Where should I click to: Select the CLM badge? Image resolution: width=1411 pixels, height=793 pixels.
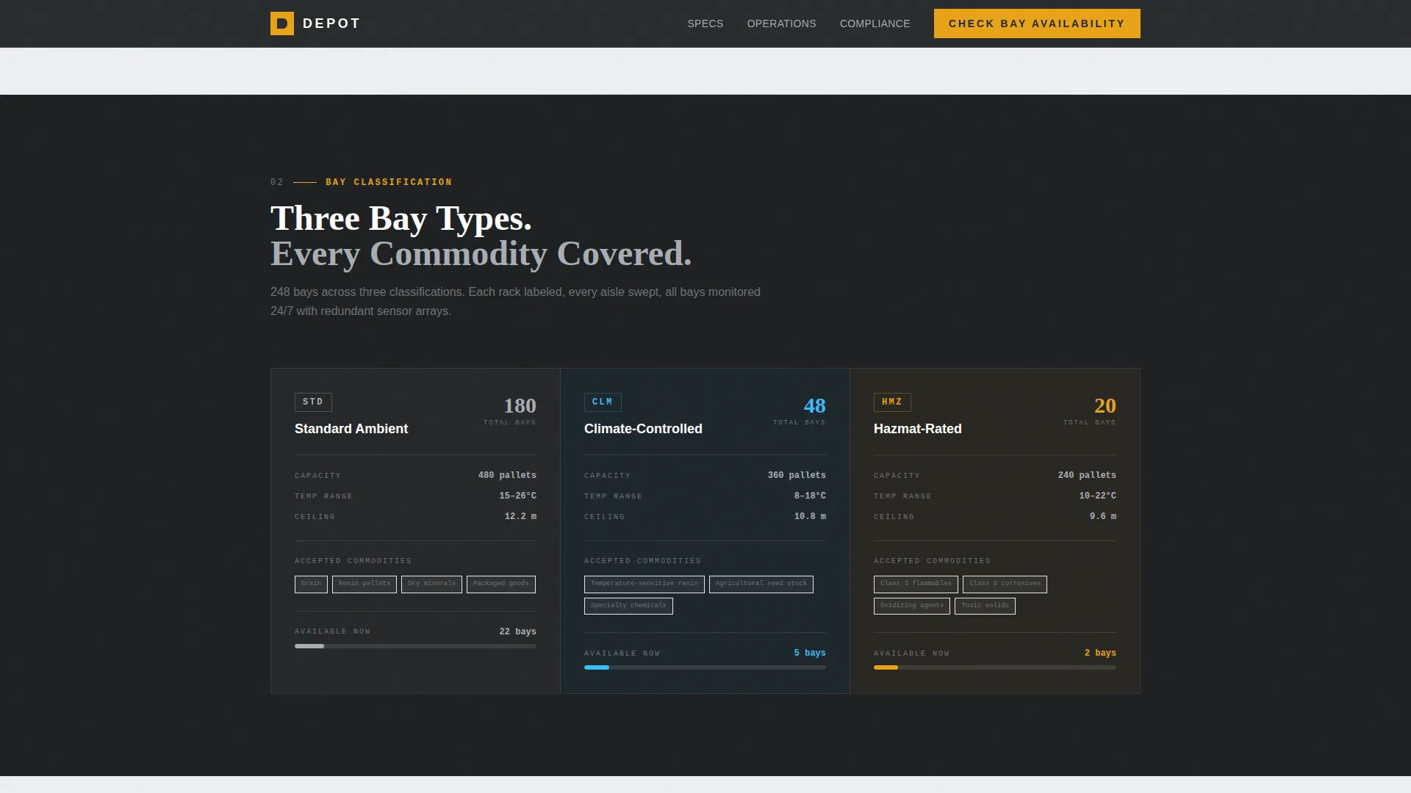[x=603, y=402]
